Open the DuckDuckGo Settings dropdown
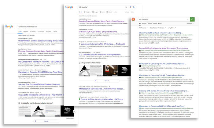Image resolution: width=214 pixels, height=128 pixels. pos(190,23)
